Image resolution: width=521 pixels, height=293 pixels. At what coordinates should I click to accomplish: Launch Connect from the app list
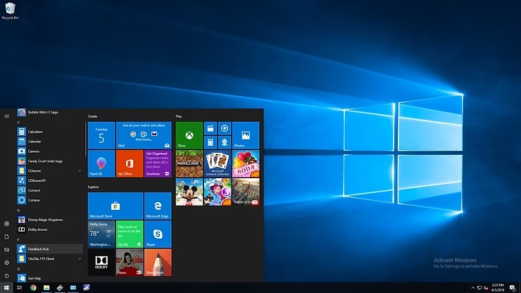(x=50, y=190)
